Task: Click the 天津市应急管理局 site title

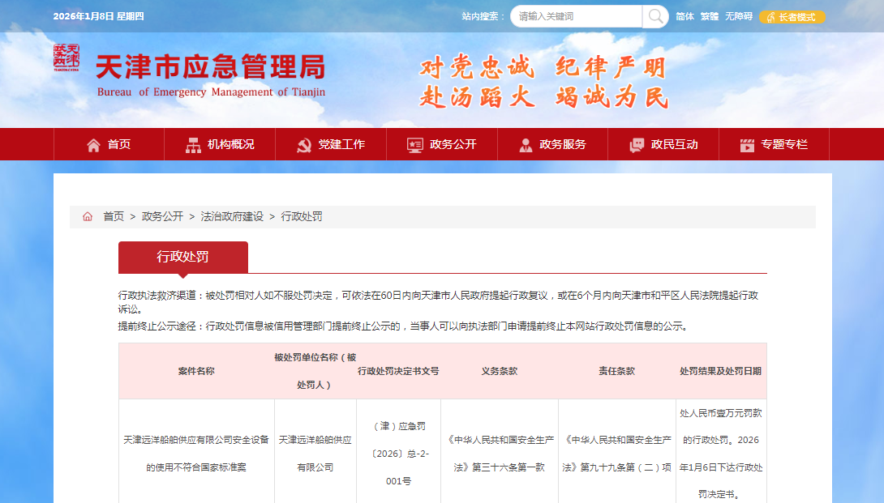Action: click(210, 66)
